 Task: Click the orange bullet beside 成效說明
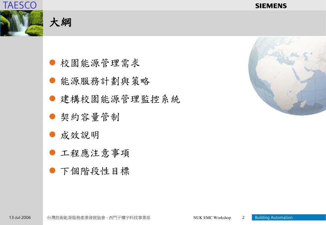pyautogui.click(x=52, y=134)
